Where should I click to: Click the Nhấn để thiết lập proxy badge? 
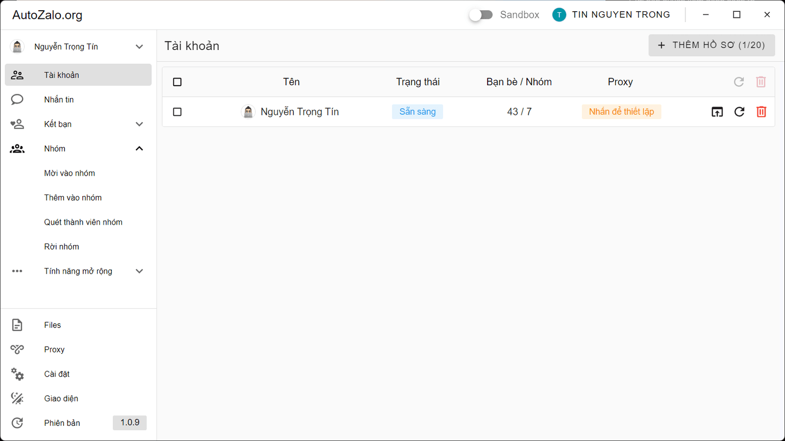click(x=621, y=112)
